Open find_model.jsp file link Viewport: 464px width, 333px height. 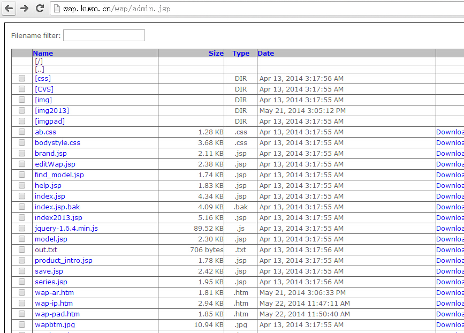coord(59,175)
